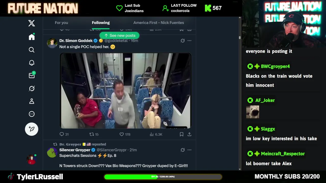Play the train video in post
This screenshot has width=326, height=183.
[126, 90]
